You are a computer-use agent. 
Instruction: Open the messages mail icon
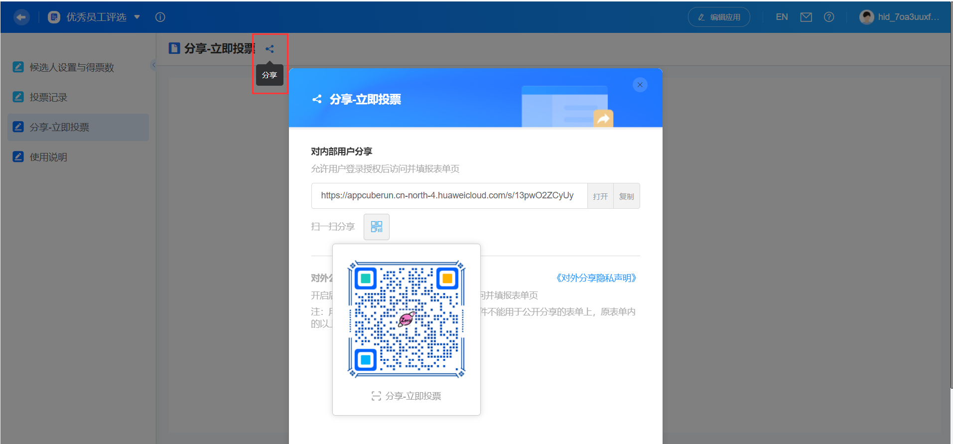click(x=806, y=17)
